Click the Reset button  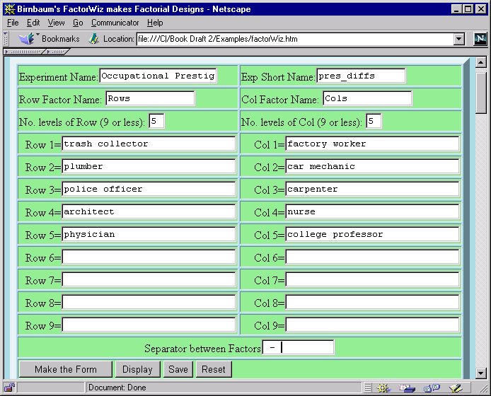(214, 369)
